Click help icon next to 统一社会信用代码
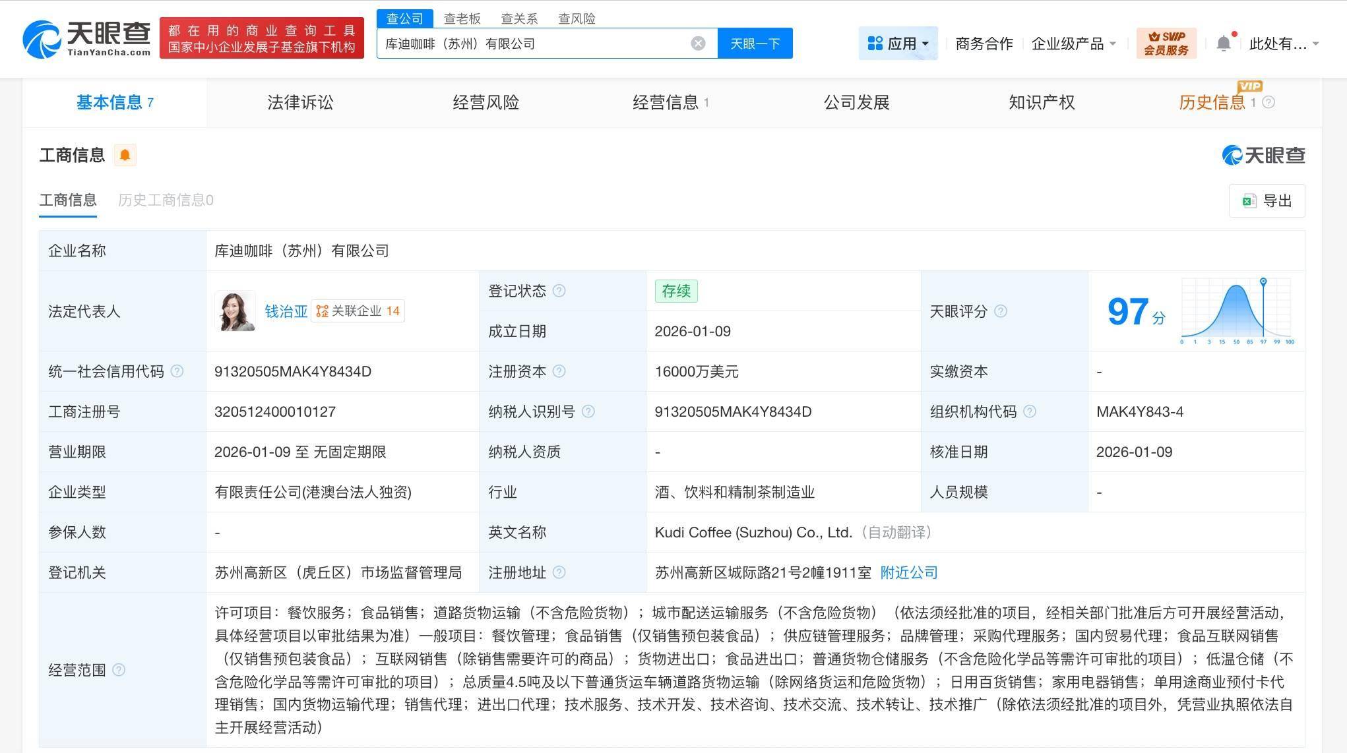Viewport: 1347px width, 753px height. (x=177, y=371)
